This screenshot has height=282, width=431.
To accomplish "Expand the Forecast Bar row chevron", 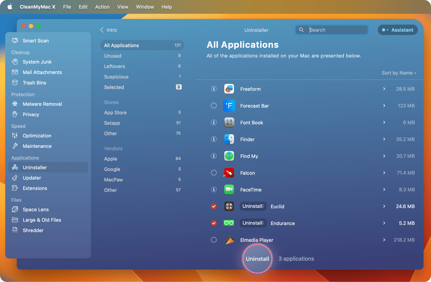I will click(384, 105).
